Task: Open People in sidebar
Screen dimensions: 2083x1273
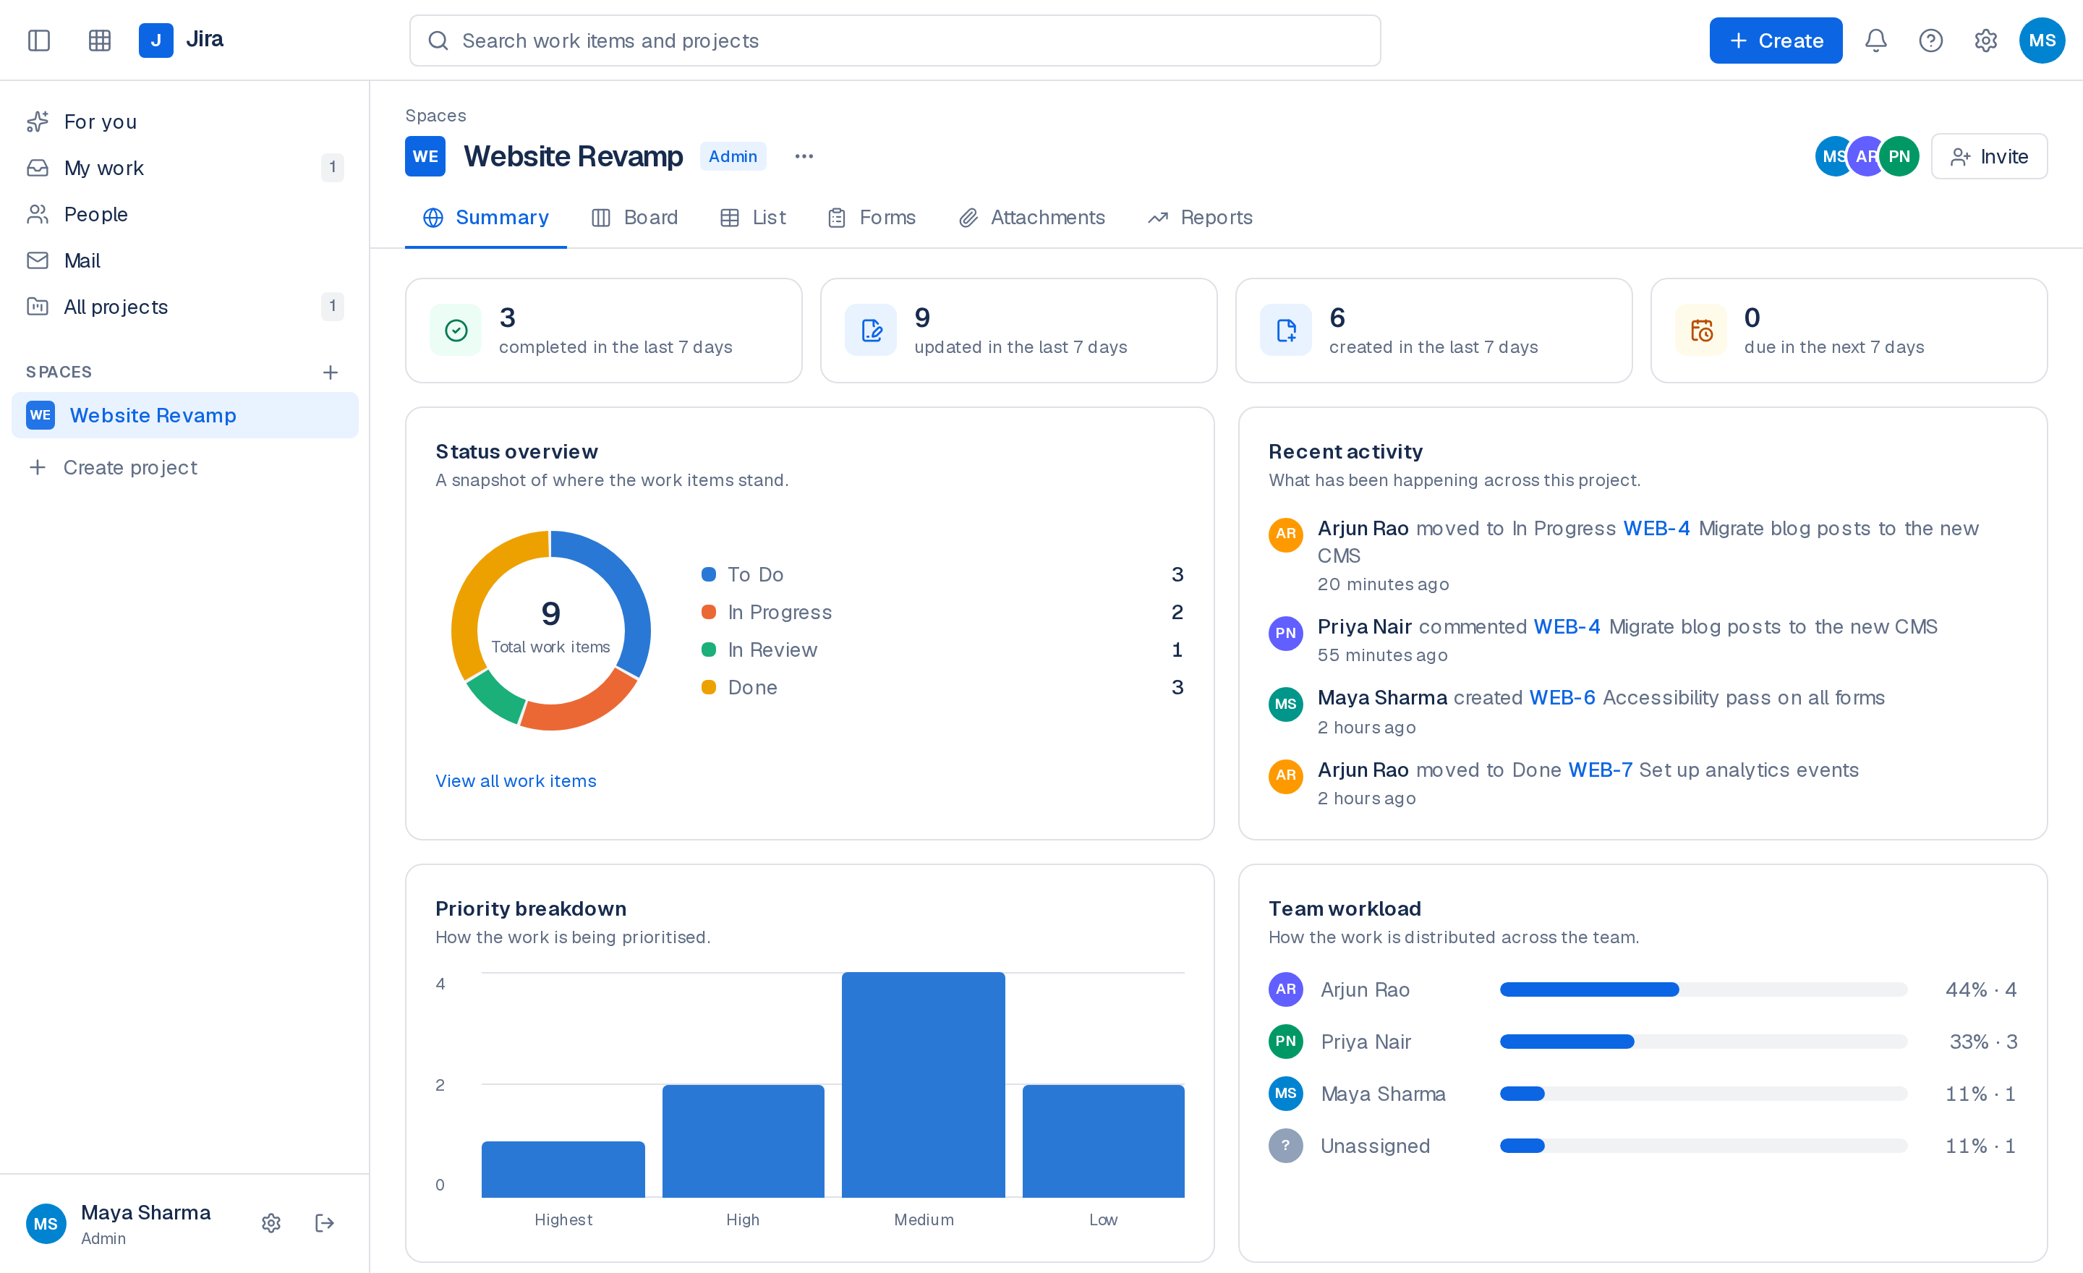Action: (185, 215)
